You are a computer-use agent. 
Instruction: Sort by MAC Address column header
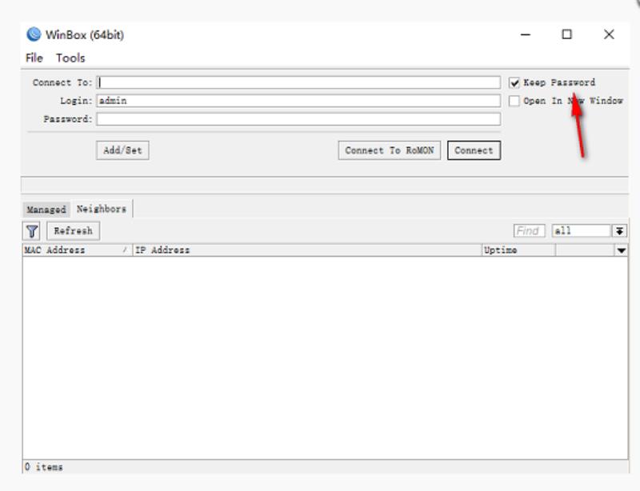[x=77, y=250]
